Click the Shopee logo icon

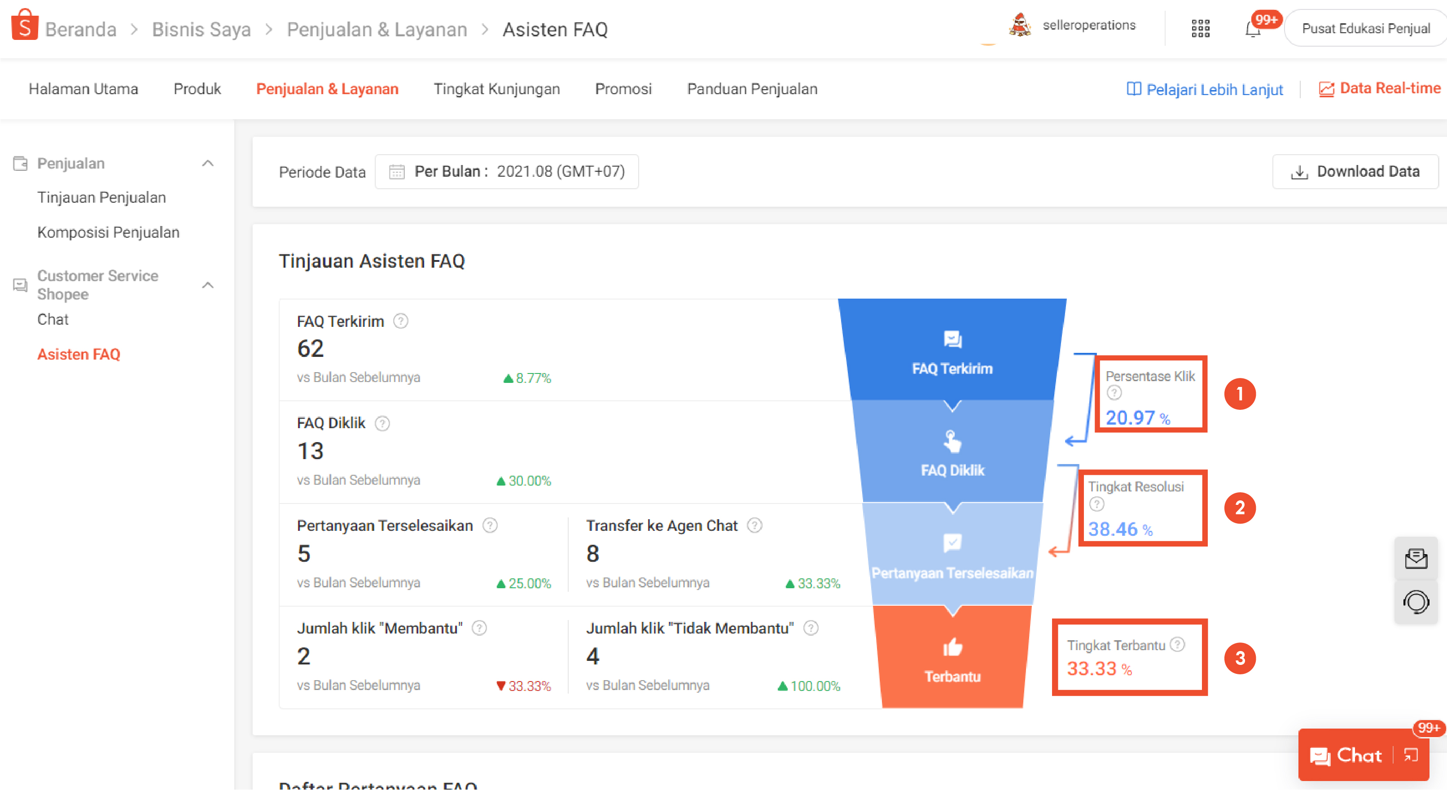(x=24, y=25)
